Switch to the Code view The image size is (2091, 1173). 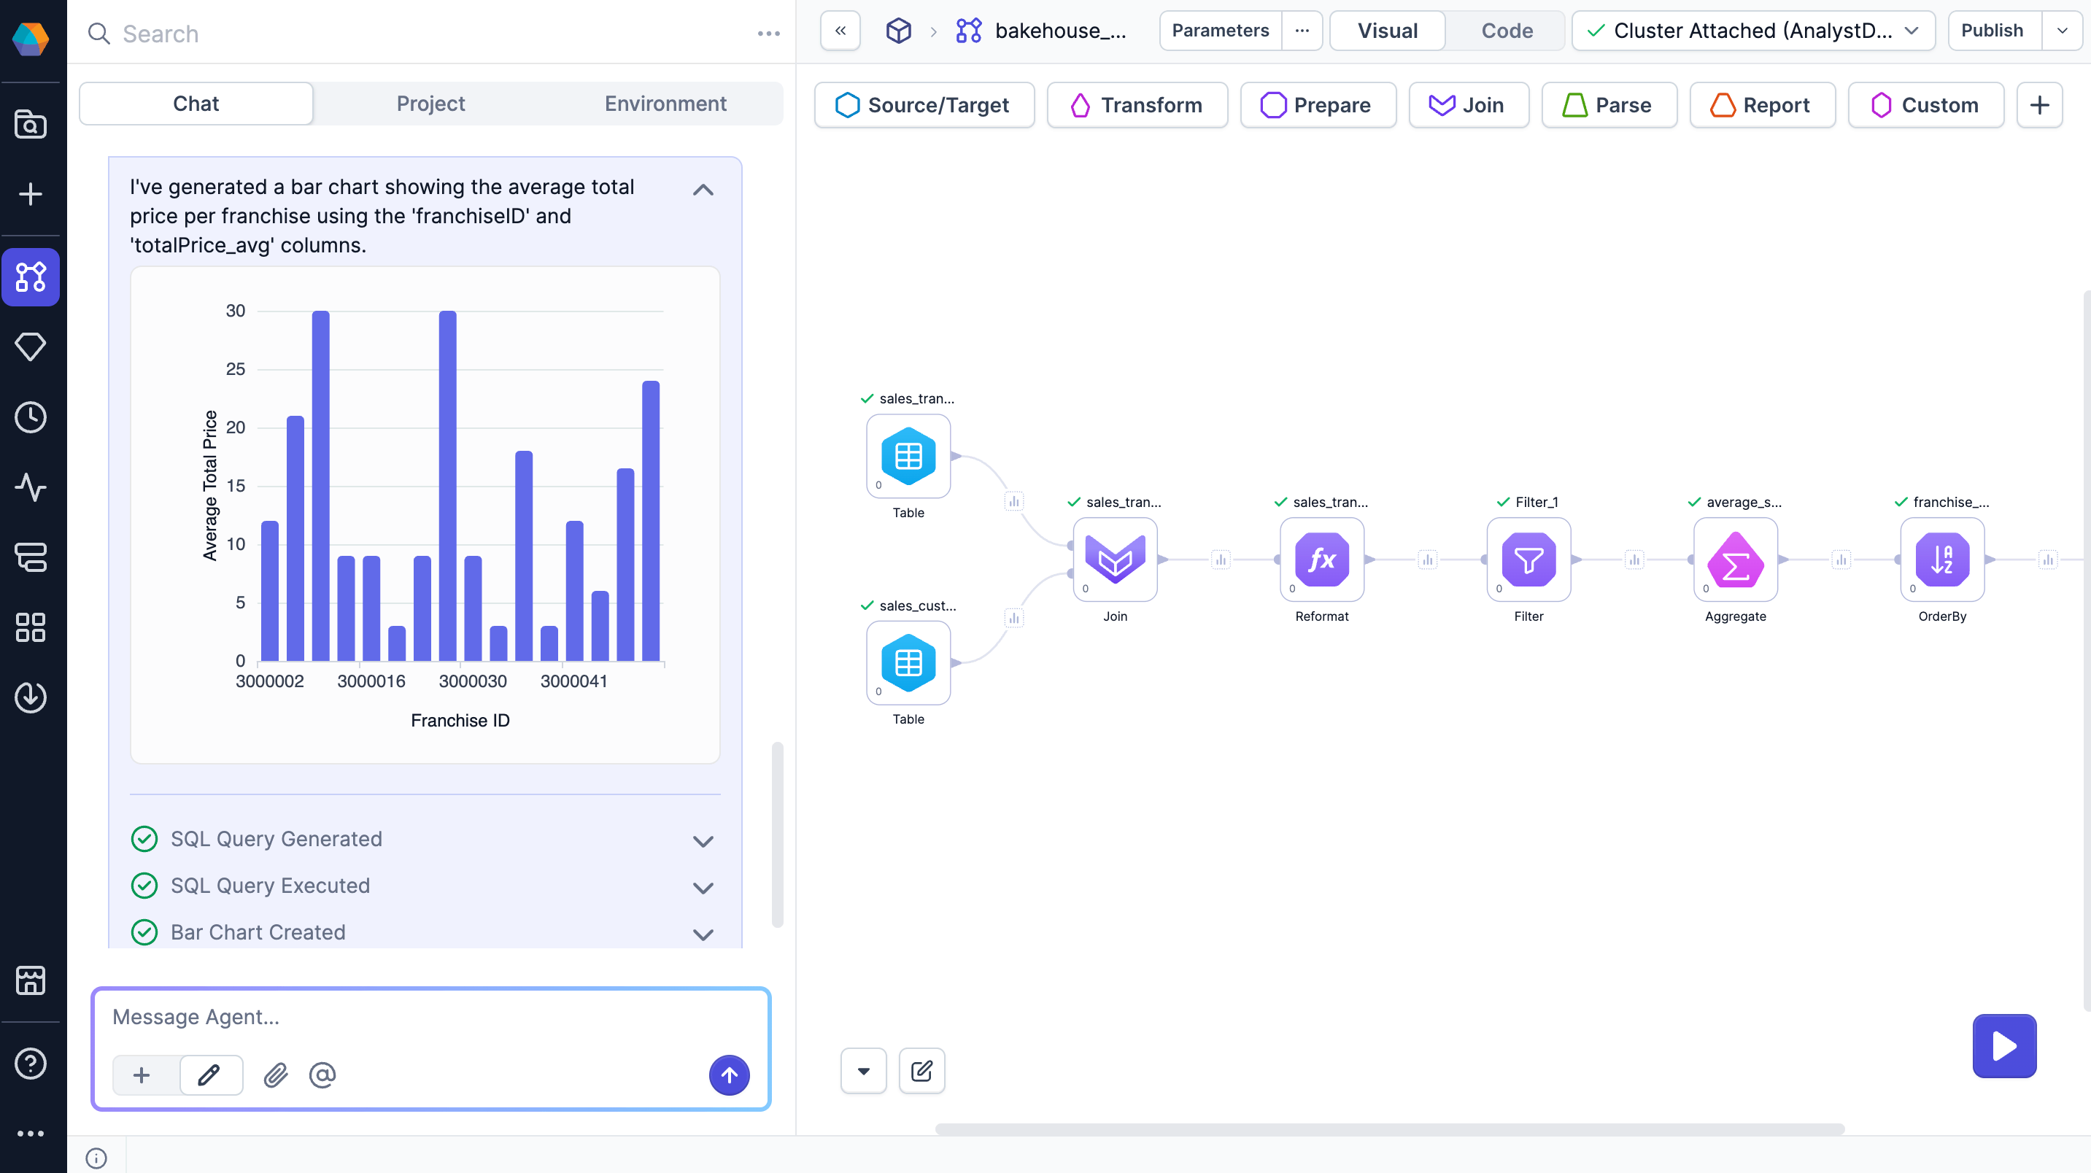1507,30
